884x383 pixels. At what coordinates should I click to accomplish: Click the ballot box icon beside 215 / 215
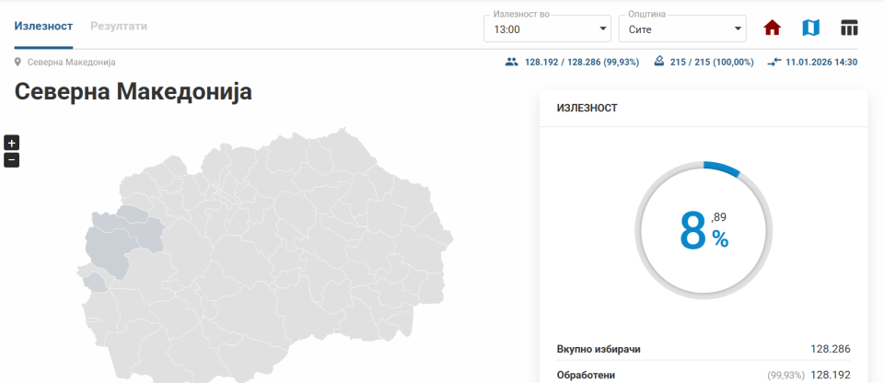point(658,63)
